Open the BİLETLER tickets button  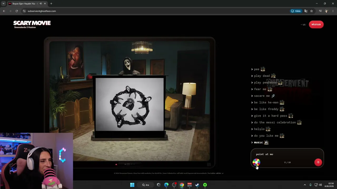click(x=316, y=24)
